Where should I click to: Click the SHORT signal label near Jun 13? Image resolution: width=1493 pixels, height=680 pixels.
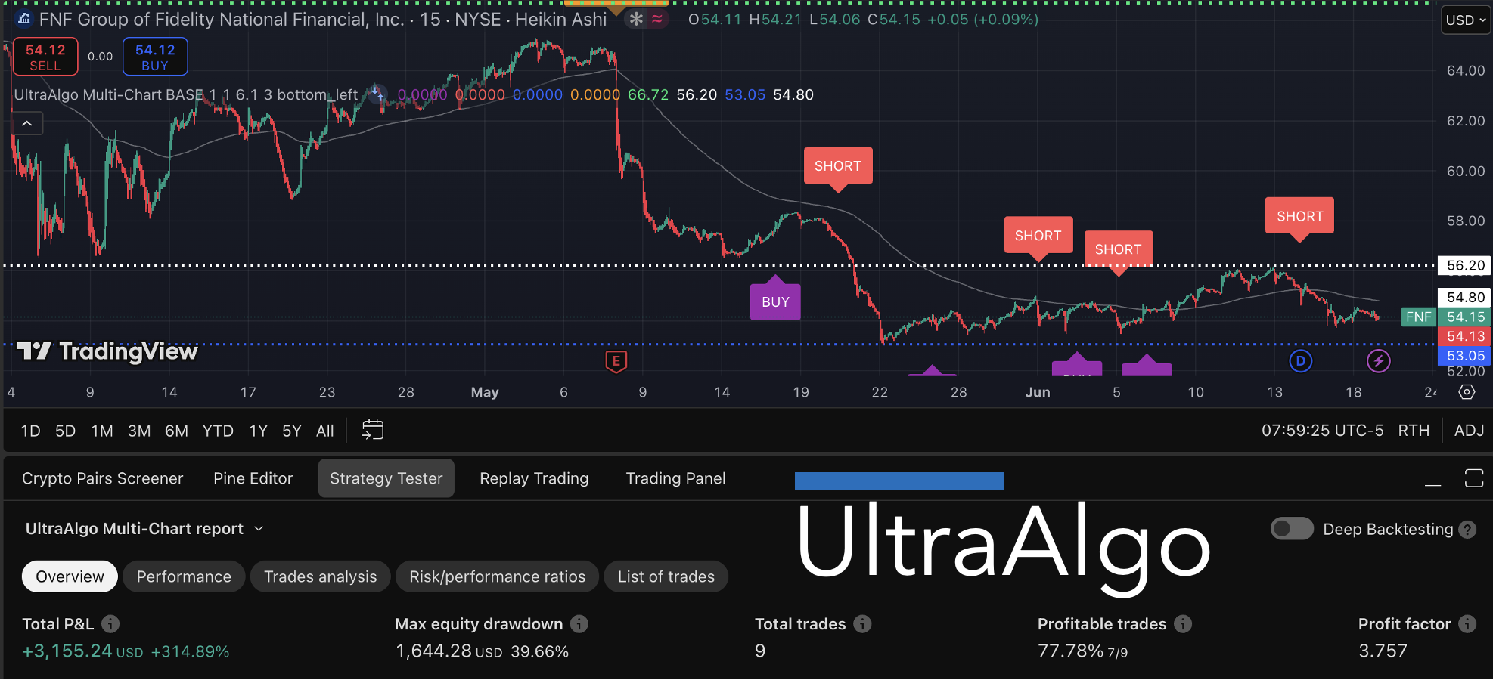[x=1300, y=216]
